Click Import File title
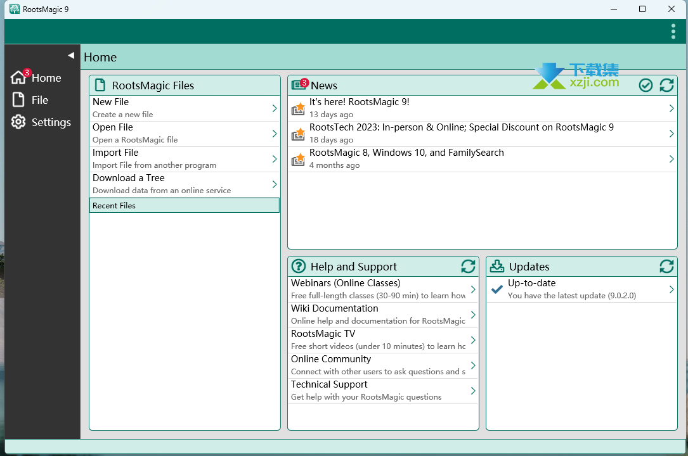Image resolution: width=688 pixels, height=456 pixels. point(115,153)
